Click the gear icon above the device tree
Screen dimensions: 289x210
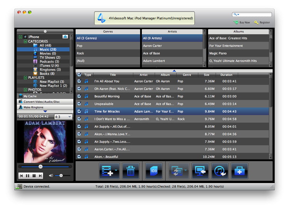(x=45, y=31)
